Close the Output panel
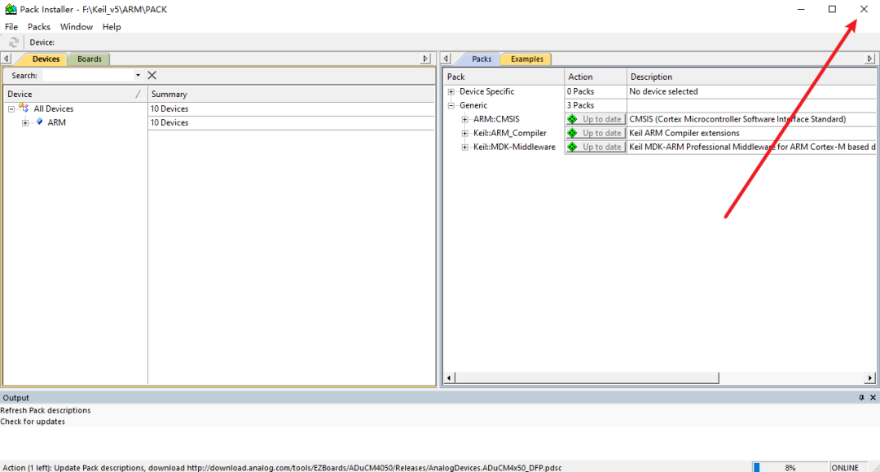Image resolution: width=880 pixels, height=472 pixels. coord(873,397)
